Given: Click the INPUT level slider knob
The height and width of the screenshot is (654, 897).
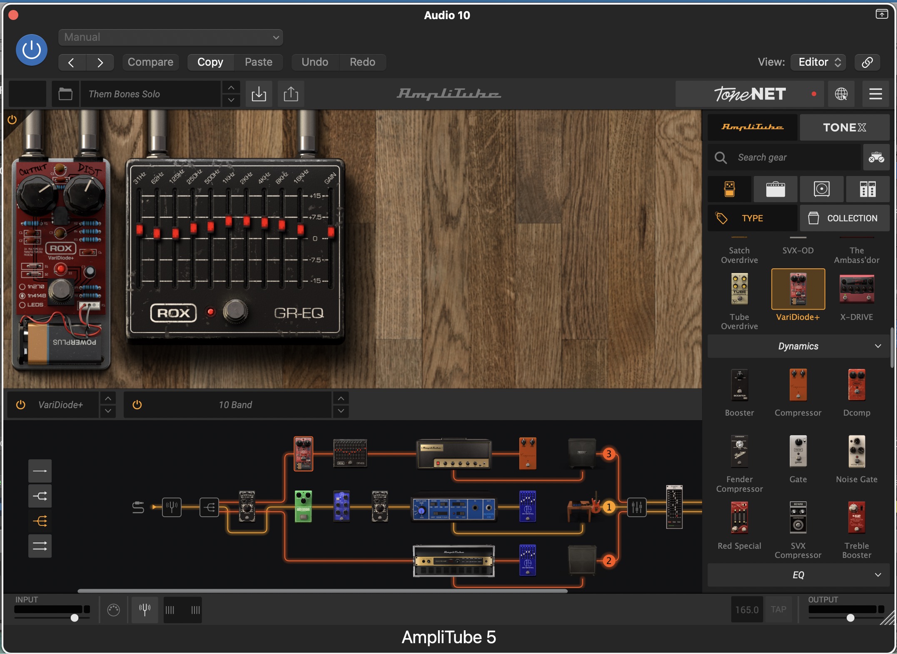Looking at the screenshot, I should click(75, 618).
